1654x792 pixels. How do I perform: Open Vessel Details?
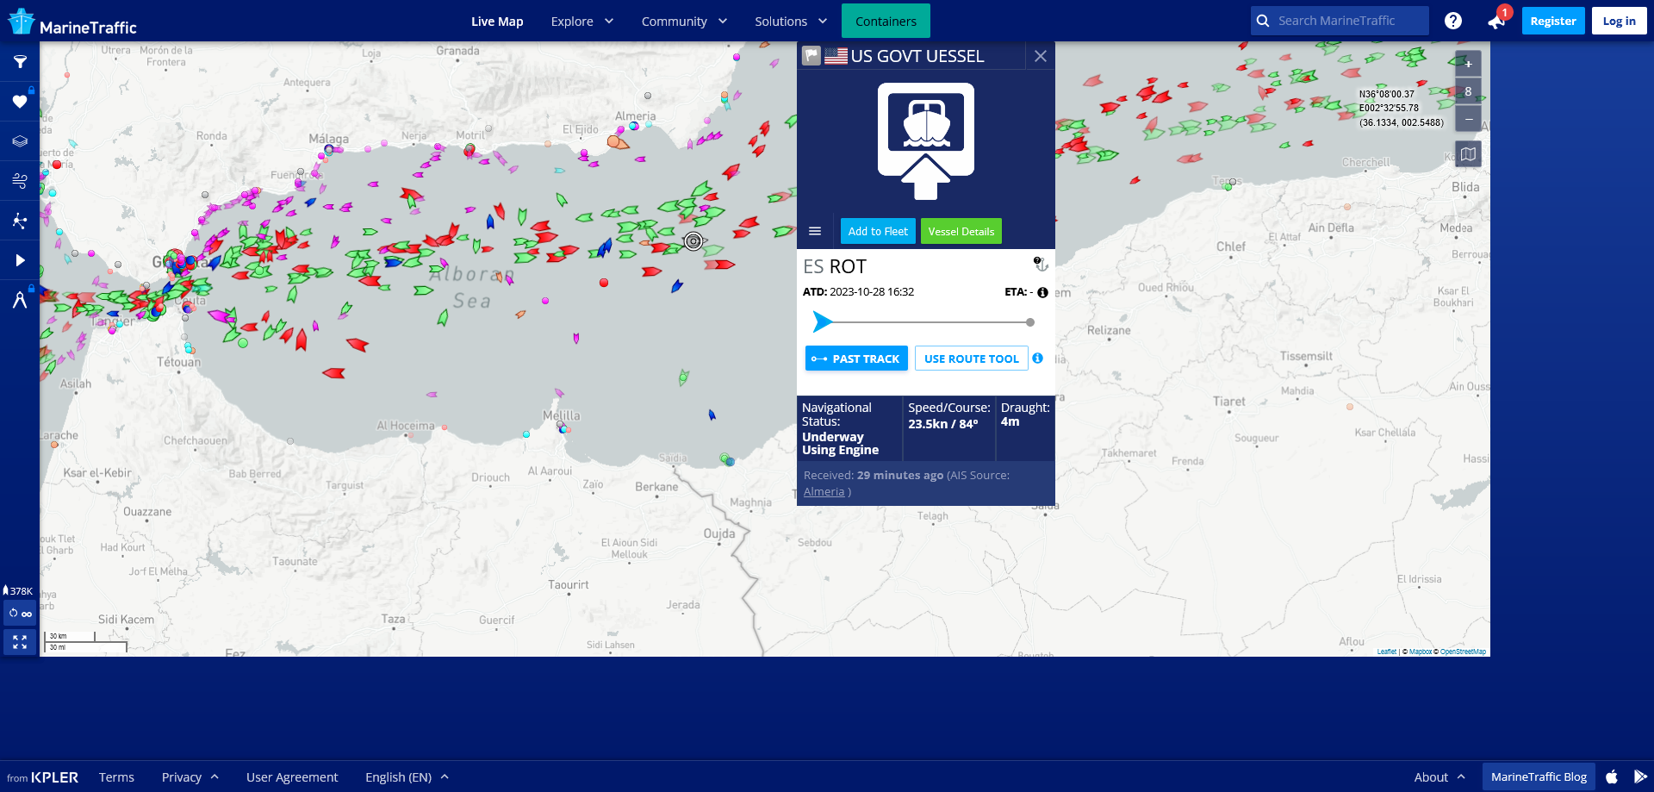click(x=961, y=231)
